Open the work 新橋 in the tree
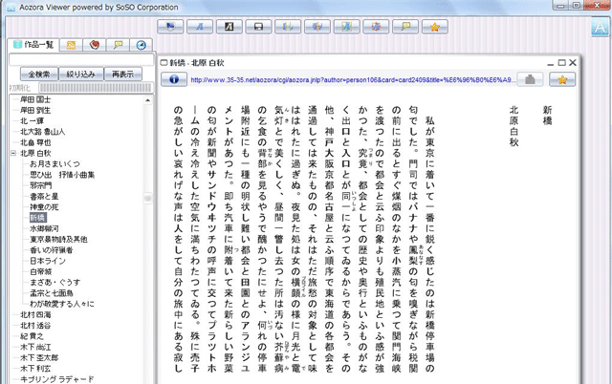Viewport: 612px width, 384px height. [38, 218]
